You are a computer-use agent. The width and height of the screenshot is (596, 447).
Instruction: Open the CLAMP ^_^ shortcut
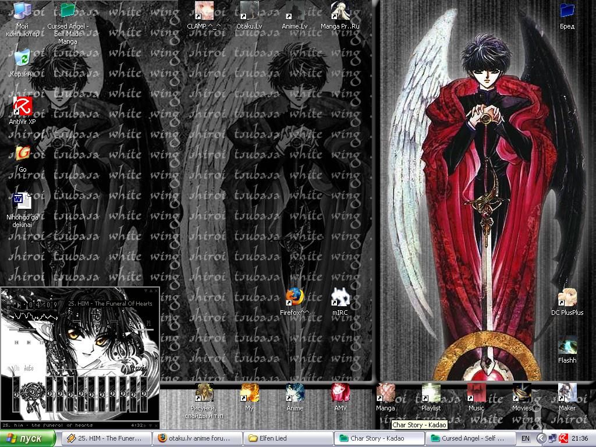coord(204,15)
